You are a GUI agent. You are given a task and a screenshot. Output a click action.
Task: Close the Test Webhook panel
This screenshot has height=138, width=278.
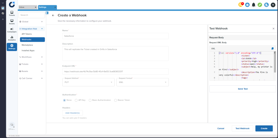click(x=273, y=29)
